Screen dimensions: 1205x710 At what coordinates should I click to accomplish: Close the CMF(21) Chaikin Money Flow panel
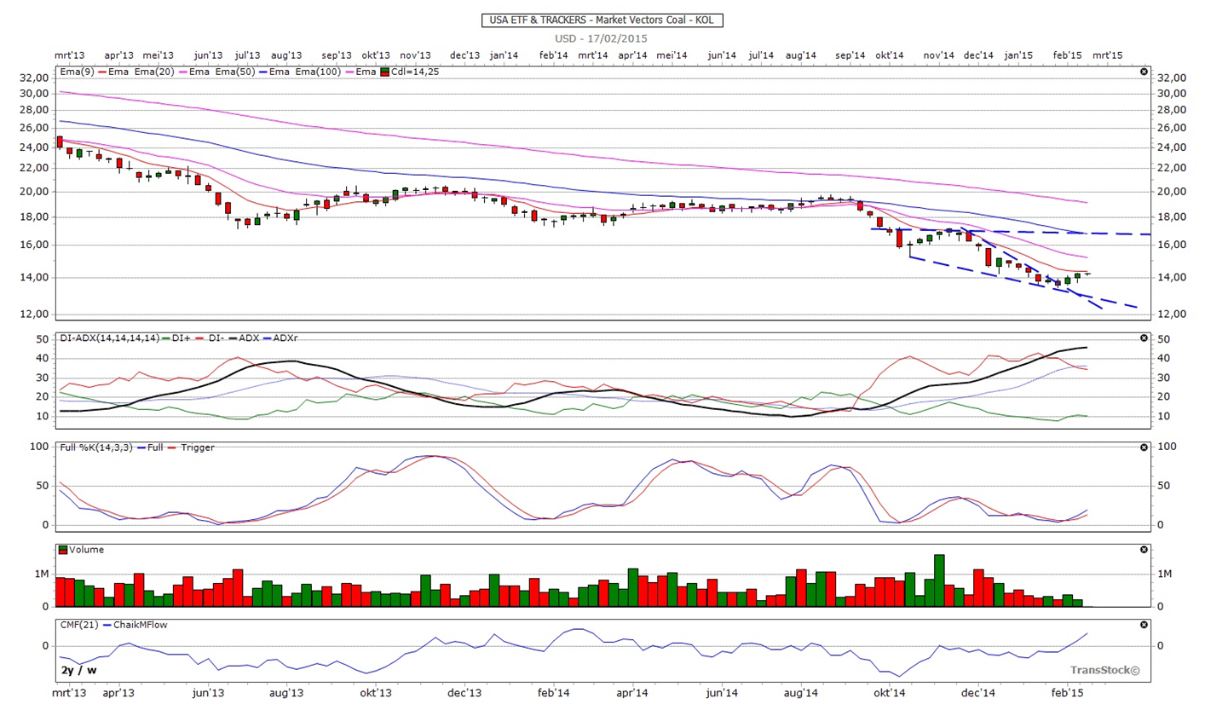point(1144,625)
